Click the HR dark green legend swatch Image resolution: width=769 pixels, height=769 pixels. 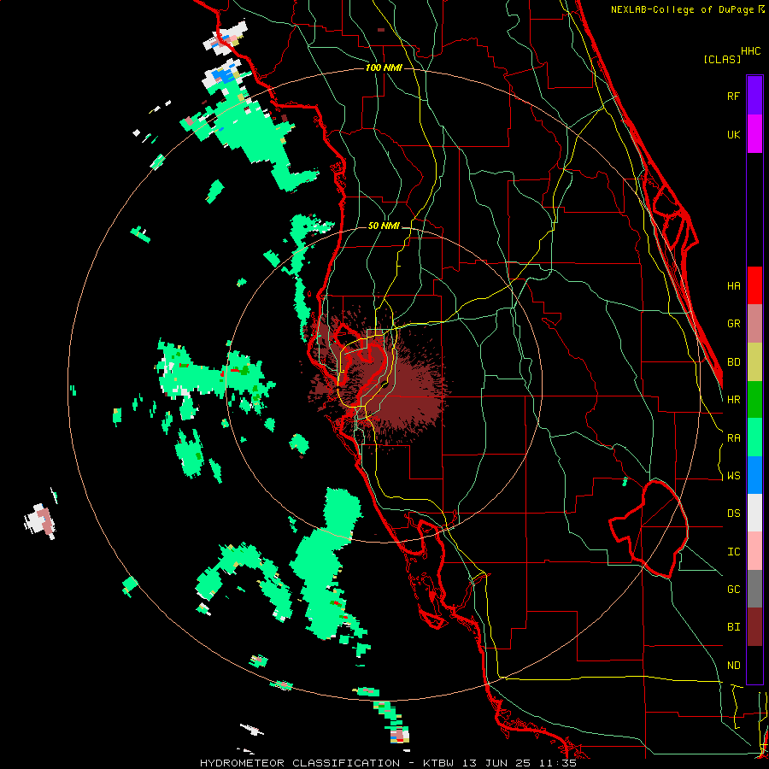pos(754,400)
